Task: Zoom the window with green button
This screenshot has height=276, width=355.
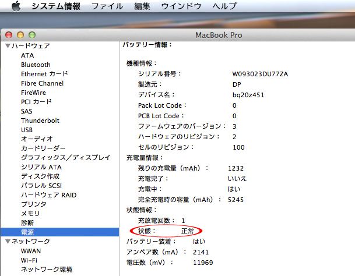Action: pos(32,35)
